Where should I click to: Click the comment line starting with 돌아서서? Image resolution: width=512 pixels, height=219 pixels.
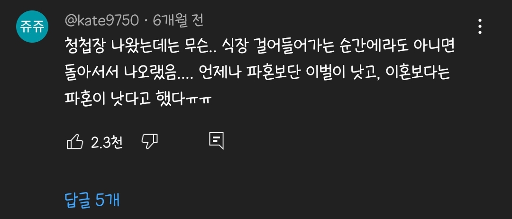(x=257, y=74)
